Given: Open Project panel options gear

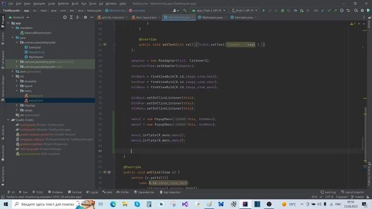Looking at the screenshot, I should point(85,17).
